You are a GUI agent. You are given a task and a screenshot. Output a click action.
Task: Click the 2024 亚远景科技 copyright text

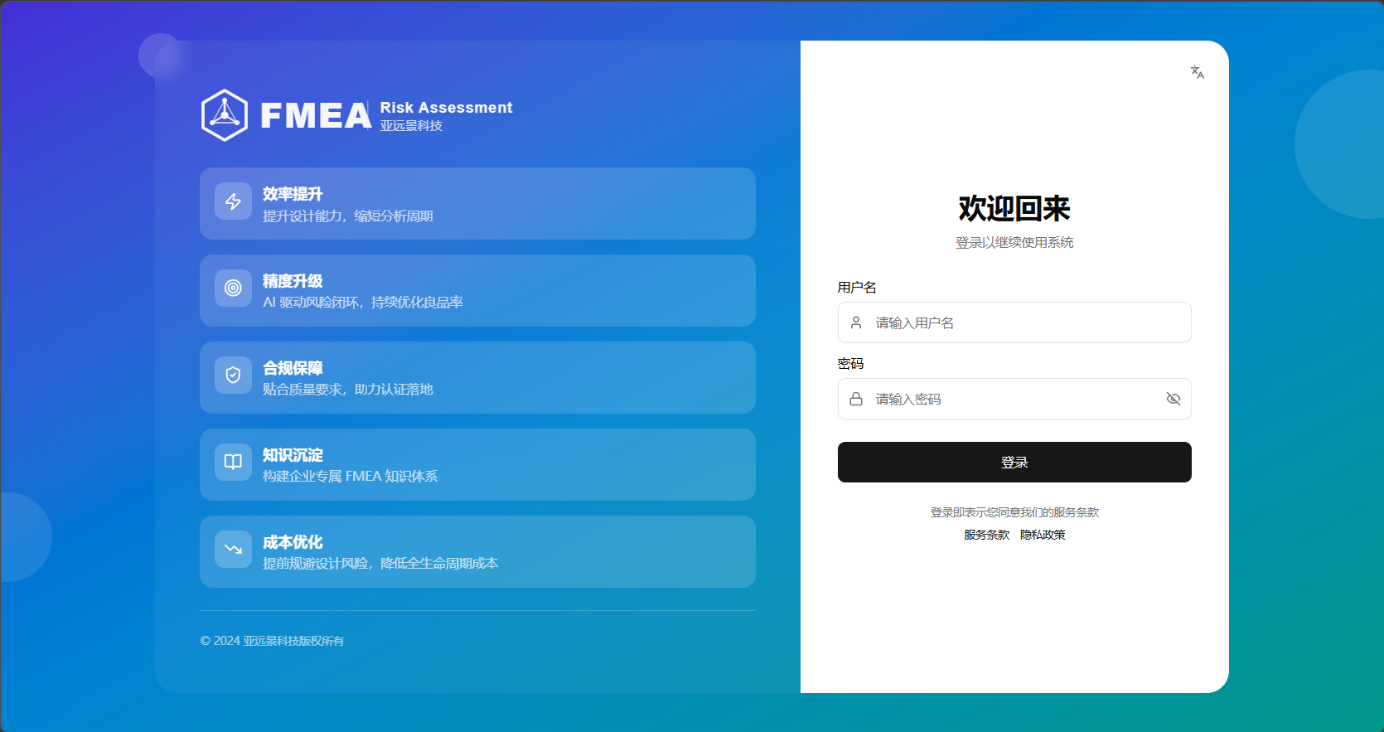point(272,641)
